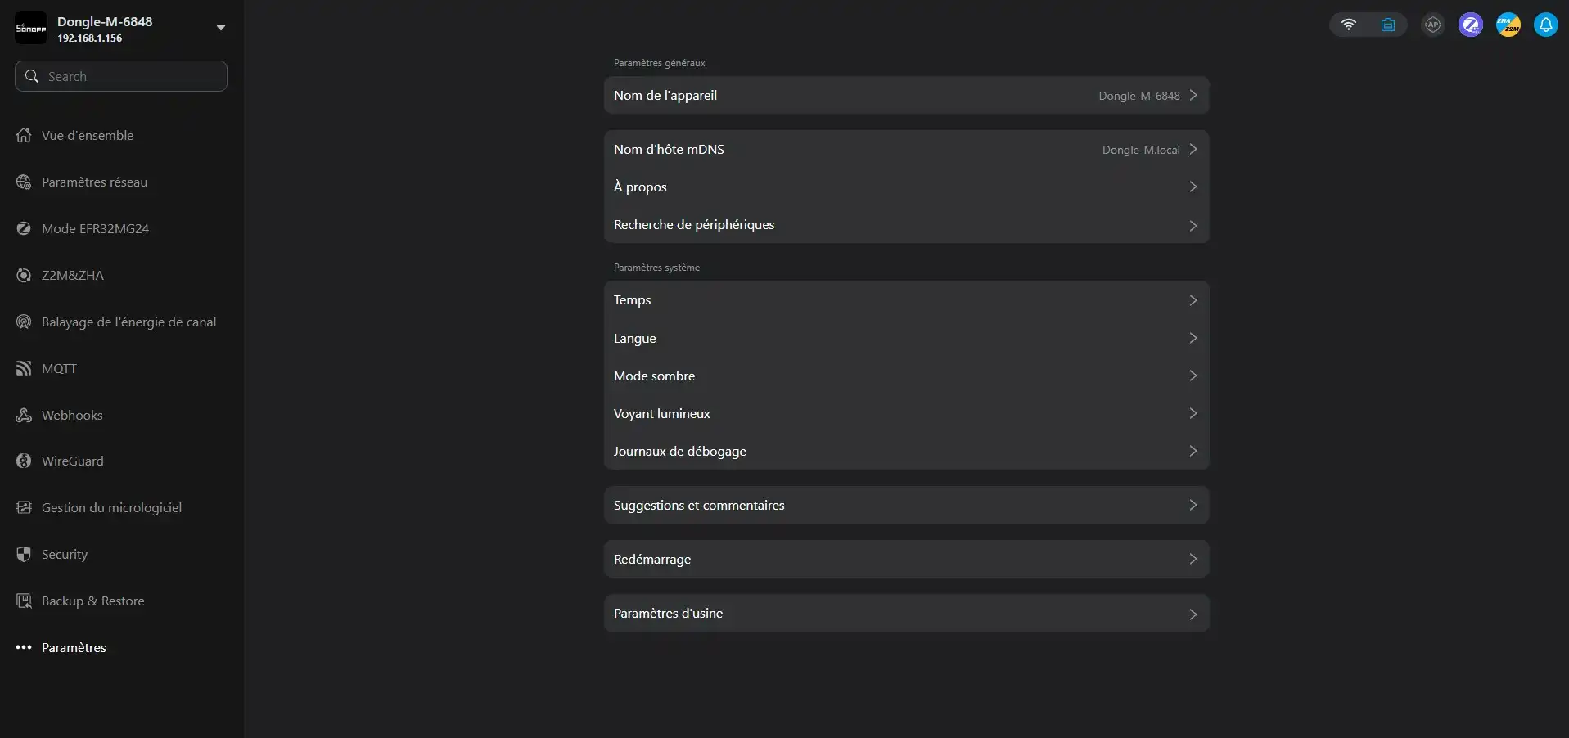The image size is (1569, 738).
Task: Open Nom de l'appareil setting
Action: [x=906, y=96]
